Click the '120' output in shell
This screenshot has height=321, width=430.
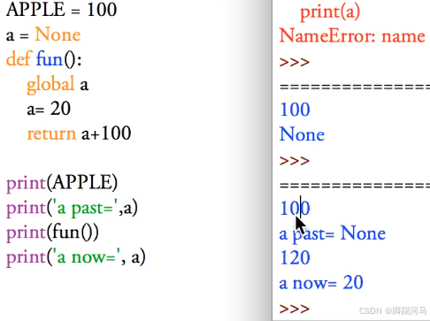coord(295,258)
